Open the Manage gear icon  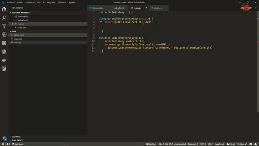pyautogui.click(x=4, y=138)
